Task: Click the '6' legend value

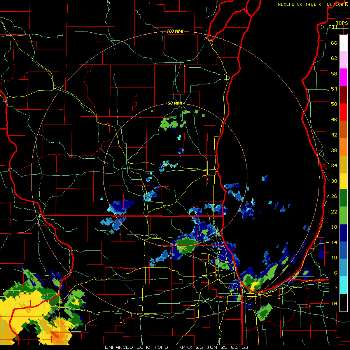Action: click(x=336, y=273)
